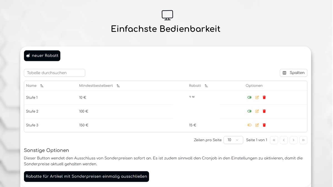Open the edit pencil for Stufe 1

coord(257,97)
